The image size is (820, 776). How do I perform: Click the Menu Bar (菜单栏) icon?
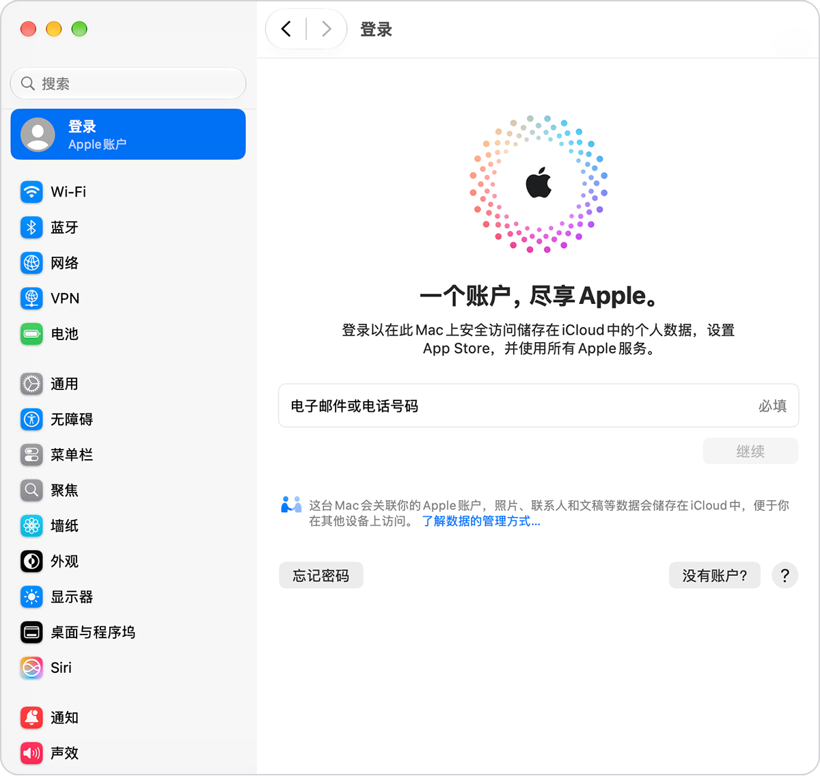31,455
